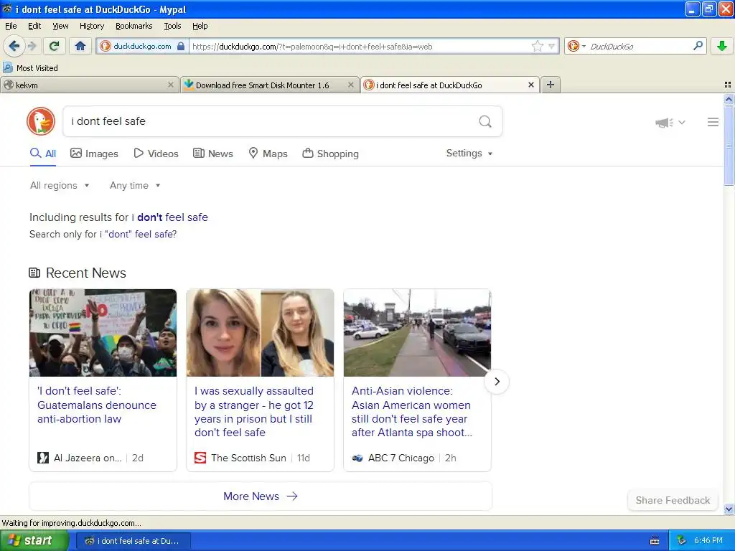Click the system tray notification icon
Screen dimensions: 735x551
tap(681, 541)
